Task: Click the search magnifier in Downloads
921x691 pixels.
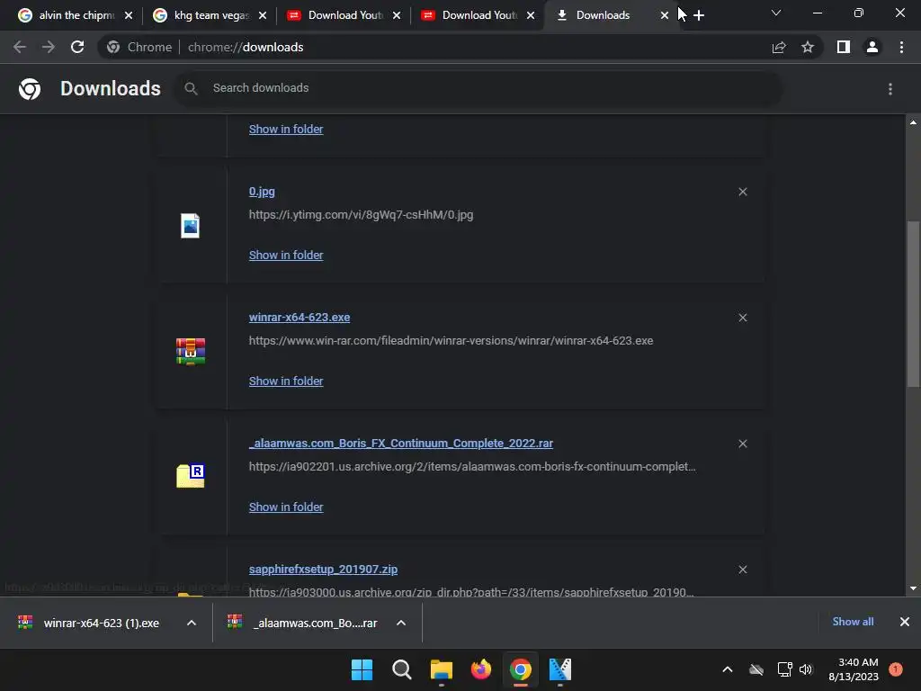Action: (x=191, y=88)
